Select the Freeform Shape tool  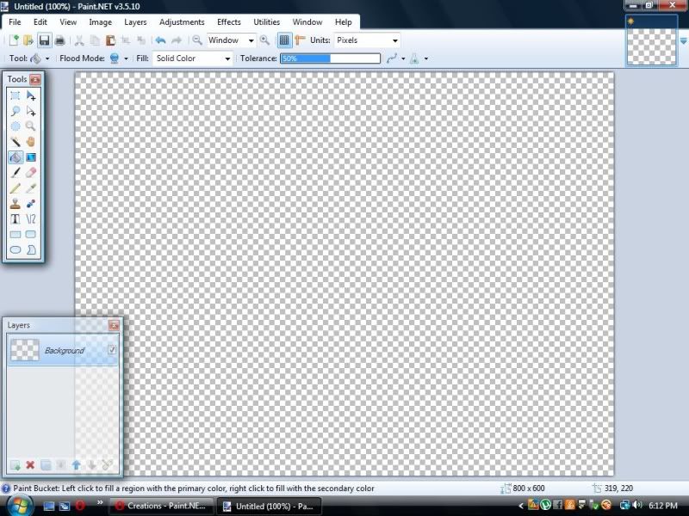(x=31, y=250)
